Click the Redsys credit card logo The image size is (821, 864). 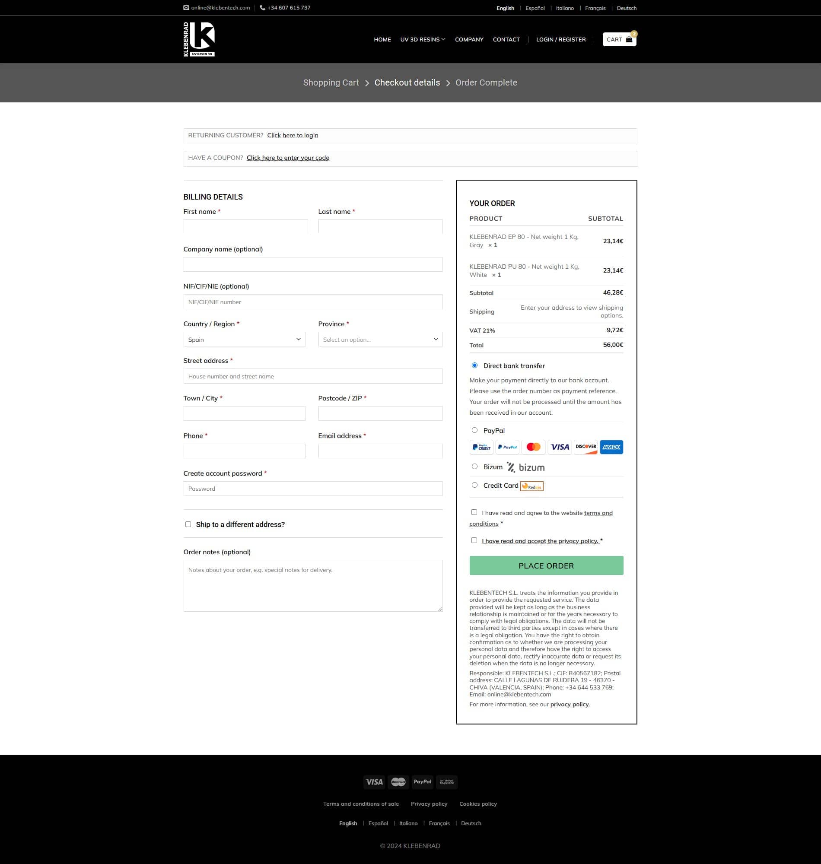tap(531, 486)
